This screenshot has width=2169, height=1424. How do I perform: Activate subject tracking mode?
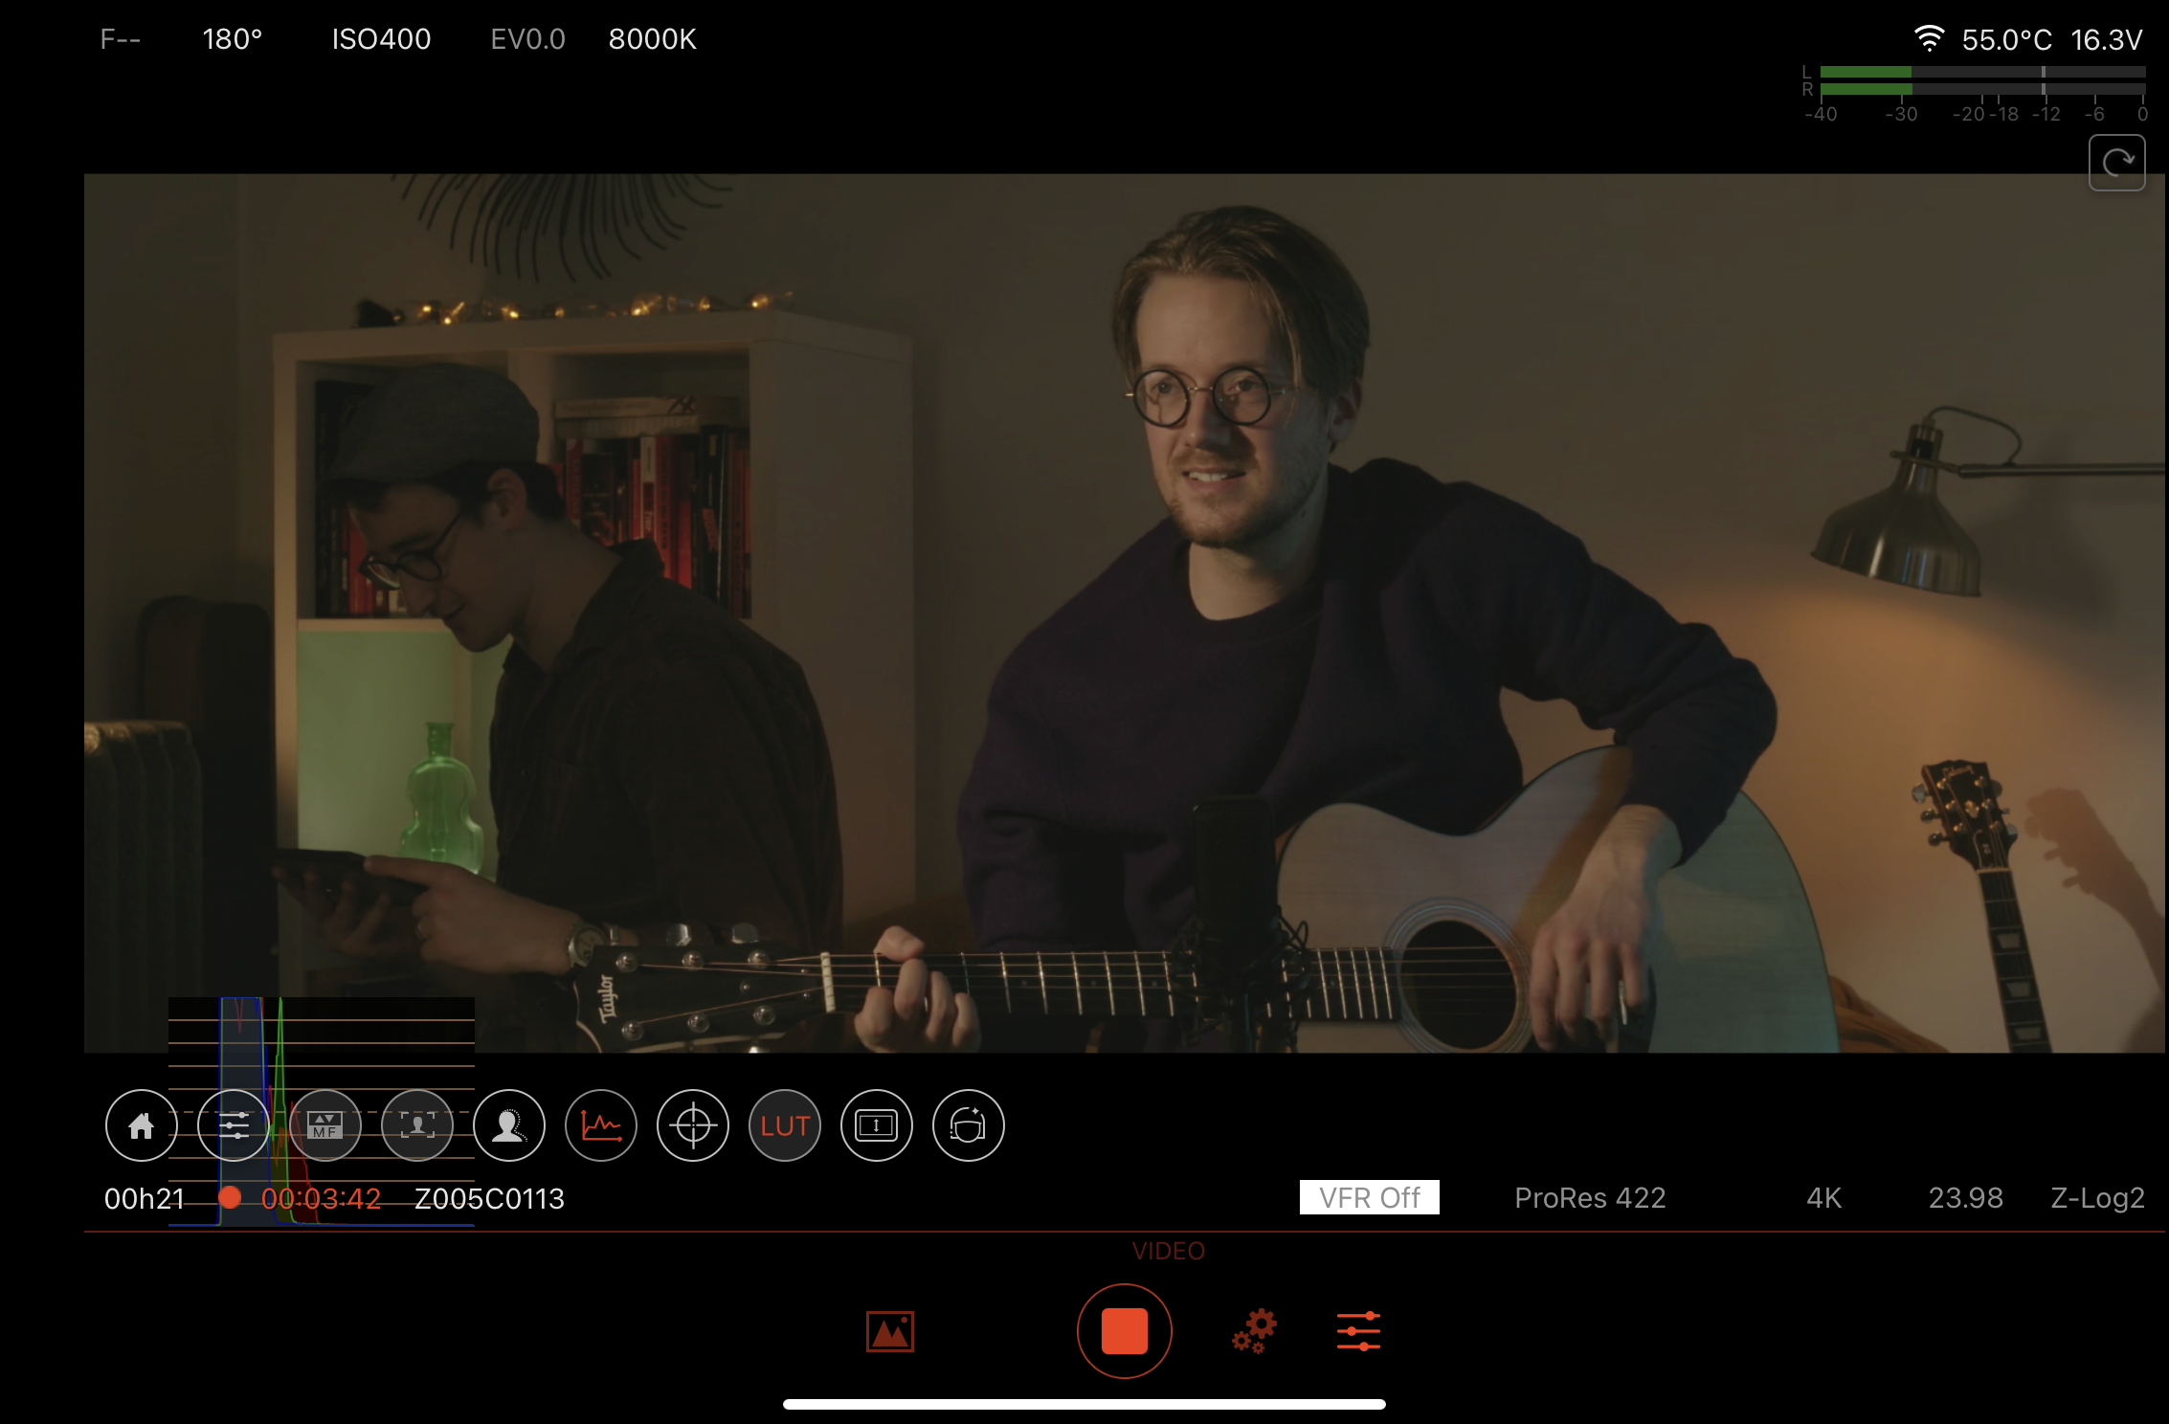point(509,1126)
